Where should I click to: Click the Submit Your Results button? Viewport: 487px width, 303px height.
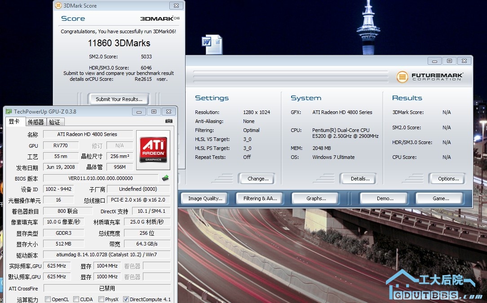coord(119,99)
